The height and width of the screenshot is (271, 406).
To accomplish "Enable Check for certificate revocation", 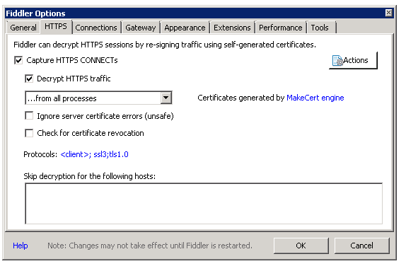I will 29,133.
